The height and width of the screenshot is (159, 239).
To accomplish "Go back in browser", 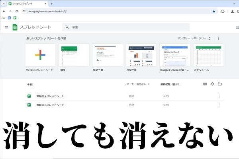I will pos(4,11).
